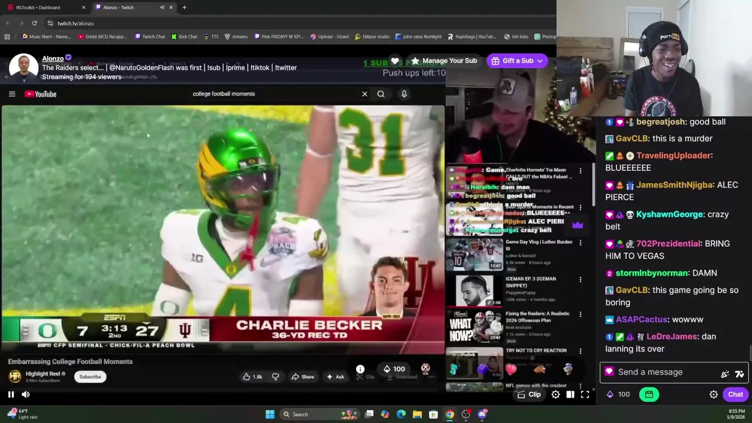752x423 pixels.
Task: Click the channel points balance 100 under chat
Action: coord(617,395)
